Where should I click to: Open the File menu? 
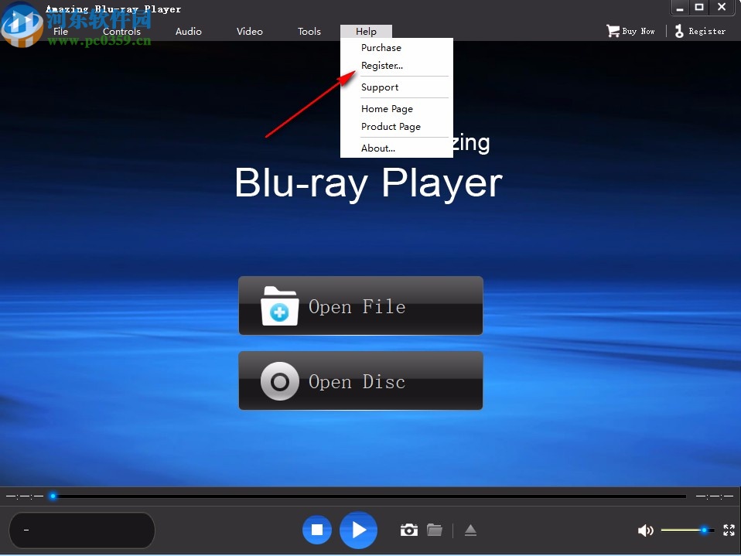(x=60, y=32)
